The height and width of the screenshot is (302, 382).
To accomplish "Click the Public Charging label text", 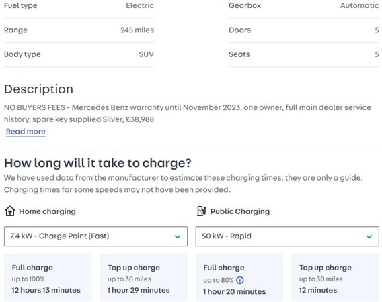I will pyautogui.click(x=240, y=211).
